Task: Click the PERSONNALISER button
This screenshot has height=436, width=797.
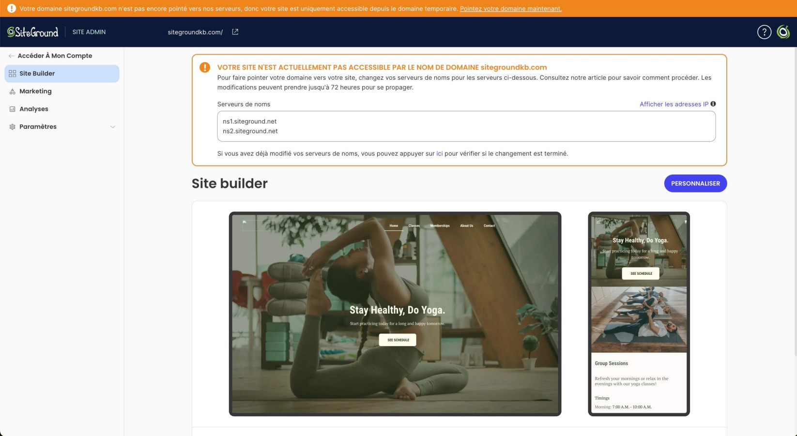Action: [695, 183]
